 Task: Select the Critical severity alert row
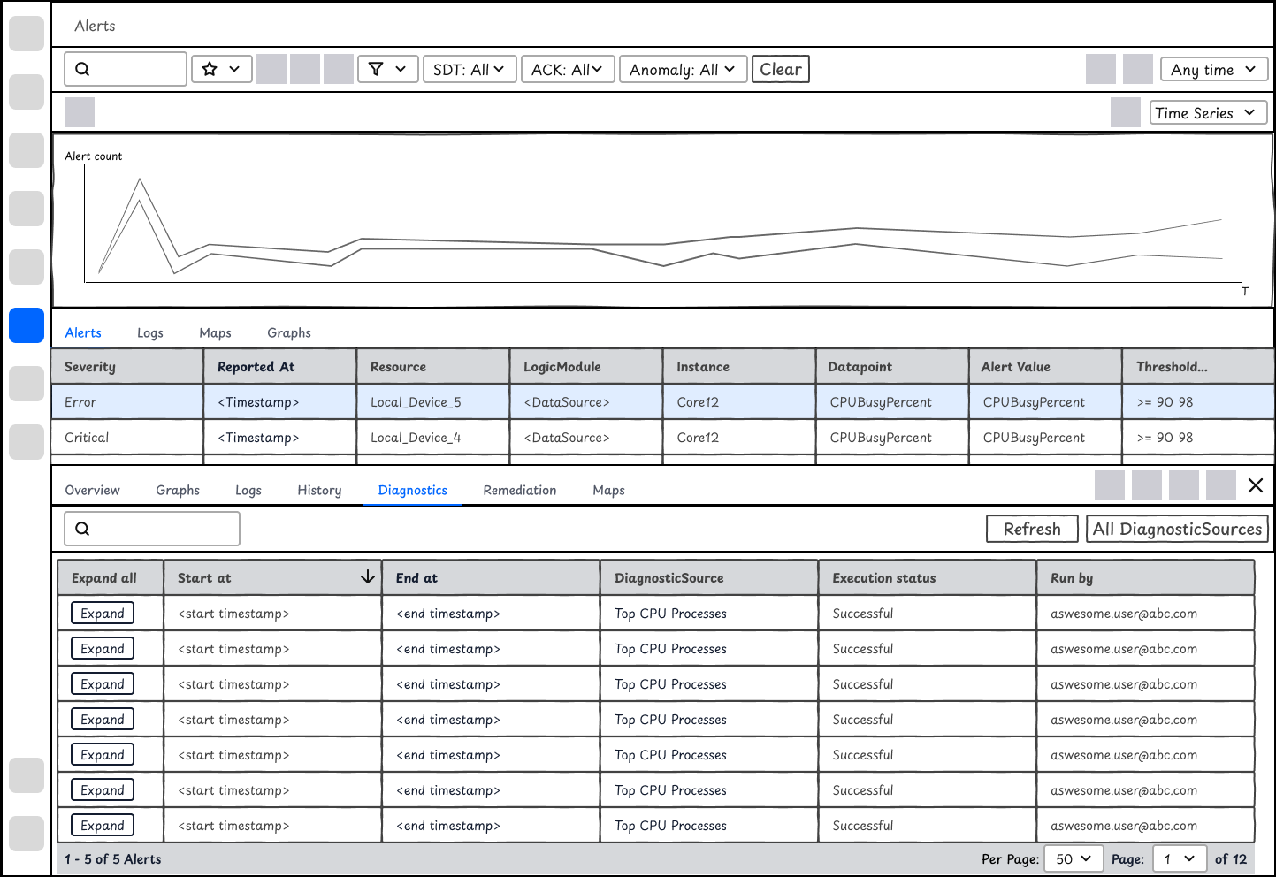tap(663, 437)
